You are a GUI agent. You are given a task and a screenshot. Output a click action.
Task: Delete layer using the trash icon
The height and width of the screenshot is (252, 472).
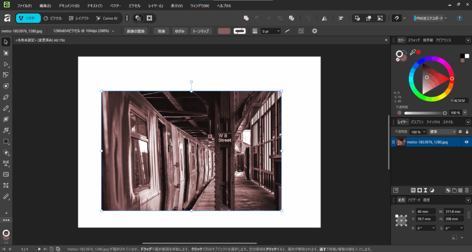(466, 190)
